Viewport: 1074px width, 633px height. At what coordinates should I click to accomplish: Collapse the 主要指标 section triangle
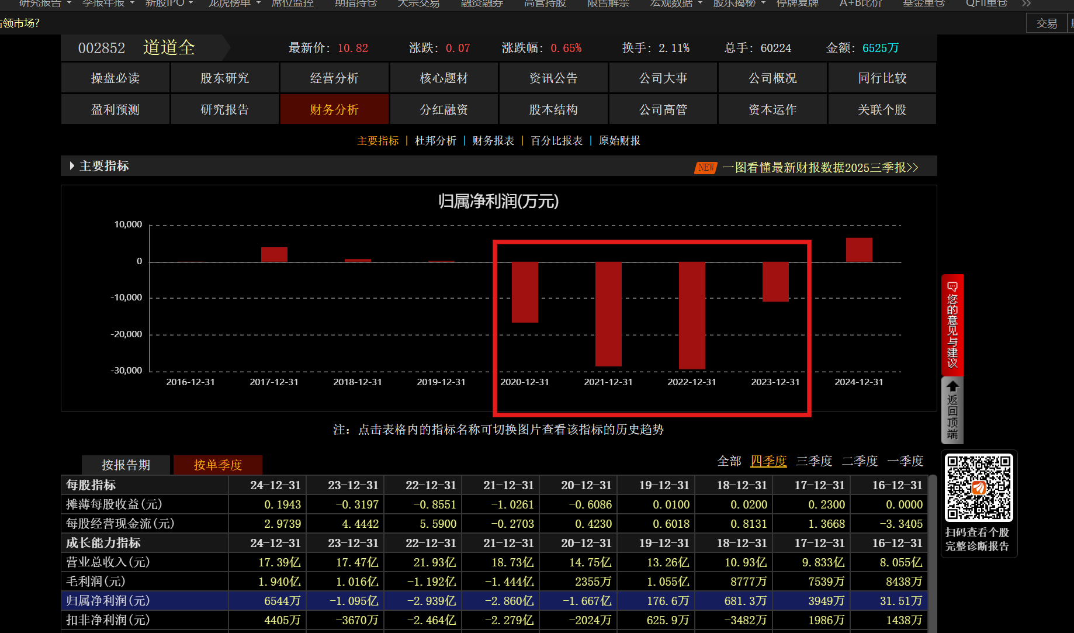point(72,166)
